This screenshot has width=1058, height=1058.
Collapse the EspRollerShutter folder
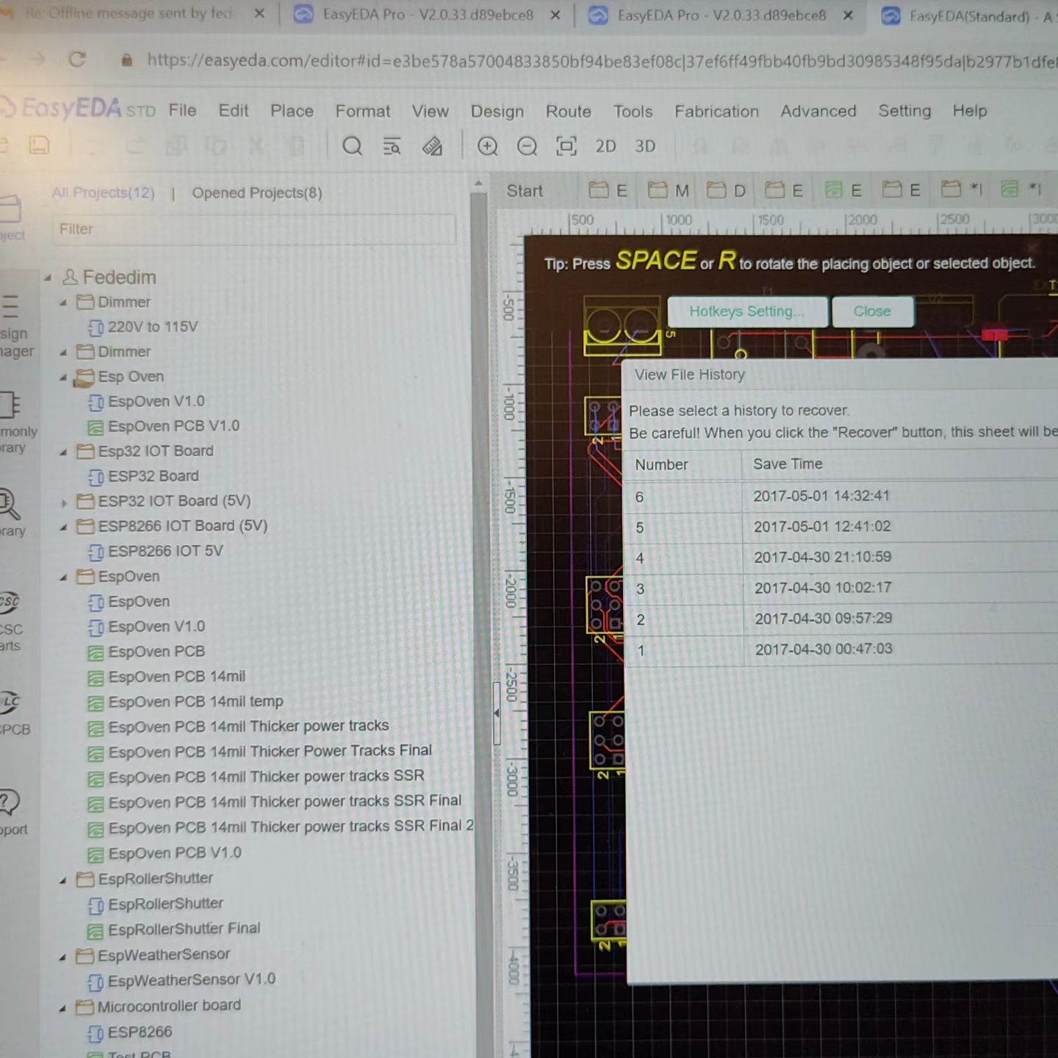coord(63,880)
